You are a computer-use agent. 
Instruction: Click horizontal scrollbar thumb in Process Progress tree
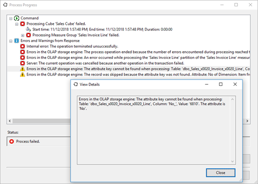(x=41, y=121)
